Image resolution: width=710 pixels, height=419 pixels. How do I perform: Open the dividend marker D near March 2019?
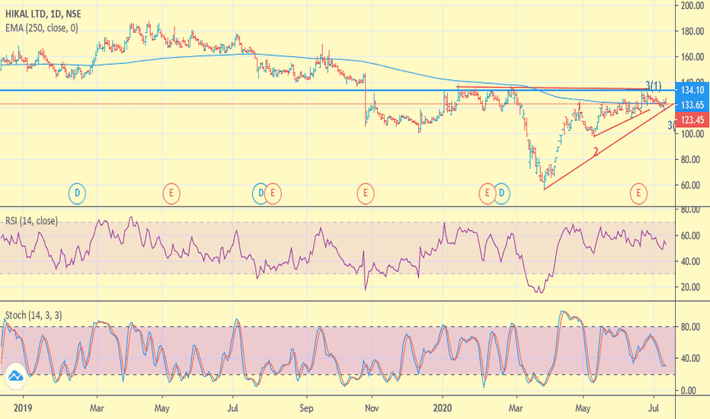(77, 194)
